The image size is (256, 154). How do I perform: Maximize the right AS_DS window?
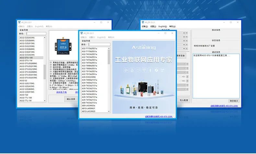point(231,22)
